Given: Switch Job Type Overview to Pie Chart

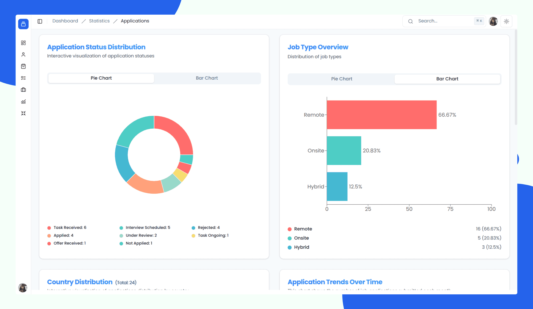Looking at the screenshot, I should pos(341,79).
